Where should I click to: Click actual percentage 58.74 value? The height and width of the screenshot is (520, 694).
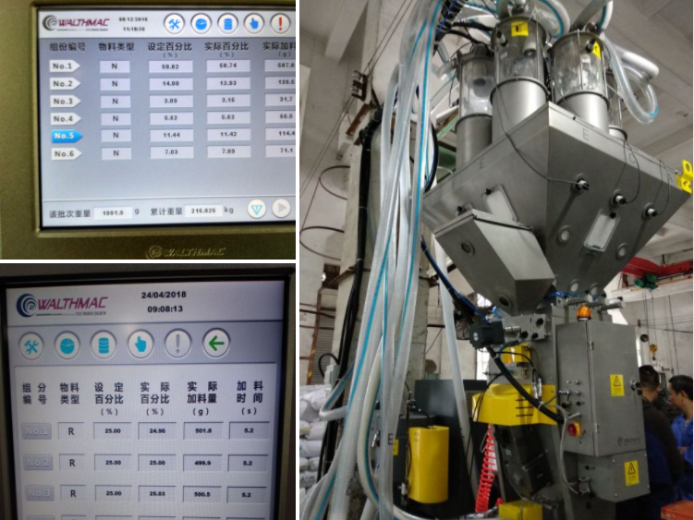[228, 66]
